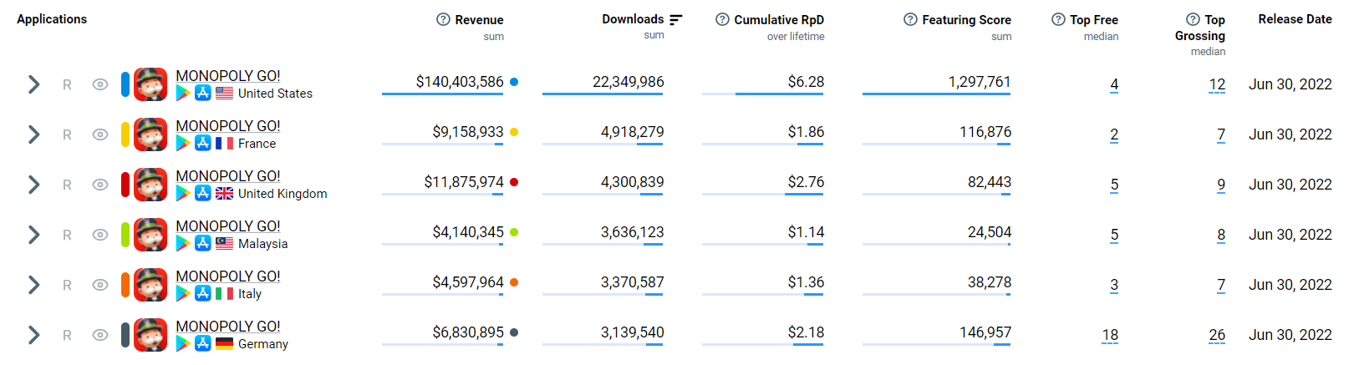Sort by Revenue column header
This screenshot has height=365, width=1364.
pyautogui.click(x=479, y=20)
